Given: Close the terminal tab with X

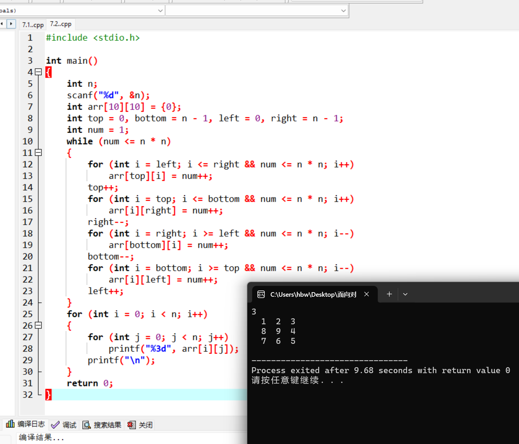Looking at the screenshot, I should (367, 294).
